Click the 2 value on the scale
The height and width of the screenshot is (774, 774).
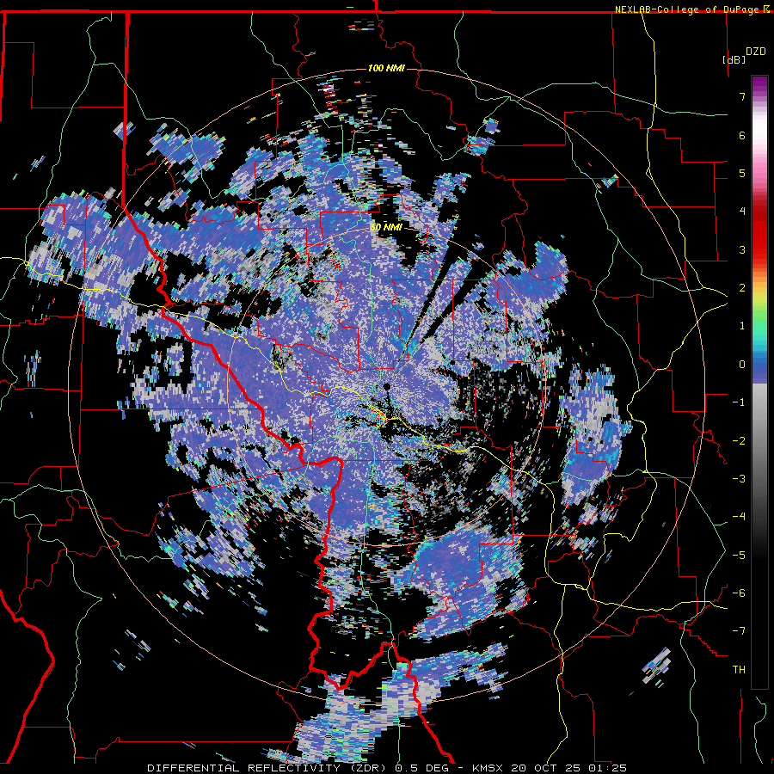[742, 288]
